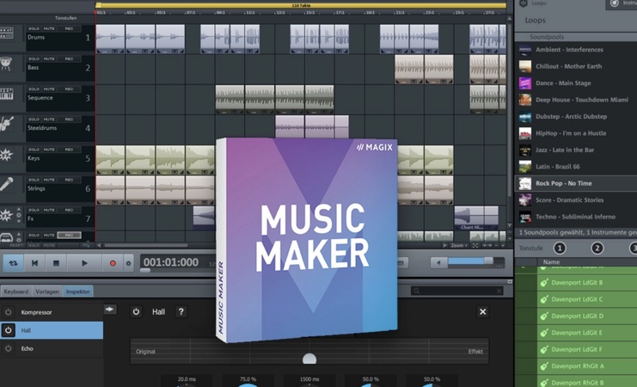This screenshot has width=637, height=387.
Task: Click the vertical scrollbar down arrow in arranger
Action: [x=510, y=225]
